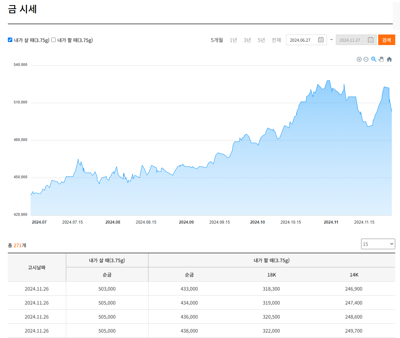Open calendar for start date 2024.06.27

click(x=321, y=40)
